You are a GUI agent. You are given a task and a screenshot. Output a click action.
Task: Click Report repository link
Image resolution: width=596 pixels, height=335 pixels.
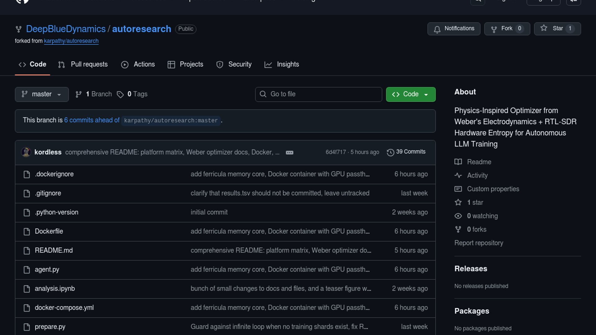coord(478,243)
